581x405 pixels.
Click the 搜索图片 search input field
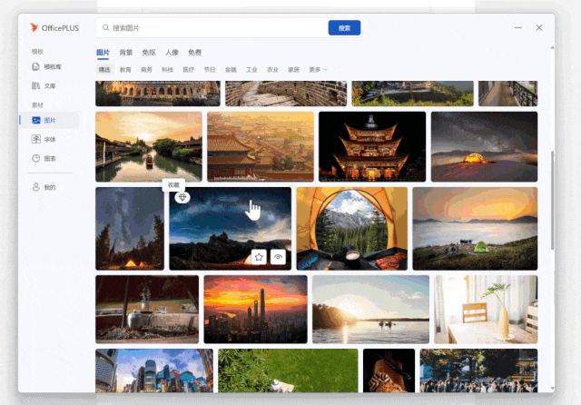coord(209,28)
